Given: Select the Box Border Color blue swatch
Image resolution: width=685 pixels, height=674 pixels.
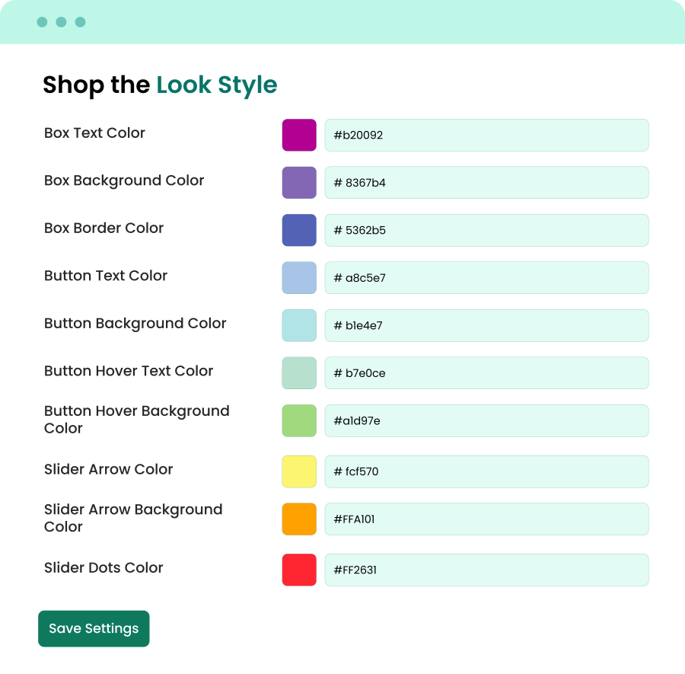Looking at the screenshot, I should pyautogui.click(x=299, y=230).
